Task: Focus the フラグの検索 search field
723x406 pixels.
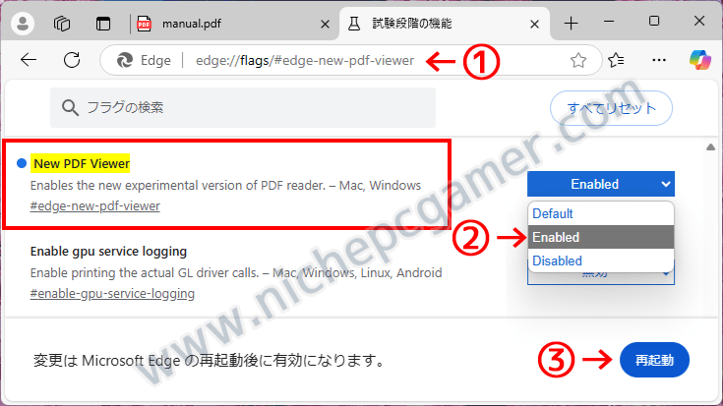Action: coord(243,108)
